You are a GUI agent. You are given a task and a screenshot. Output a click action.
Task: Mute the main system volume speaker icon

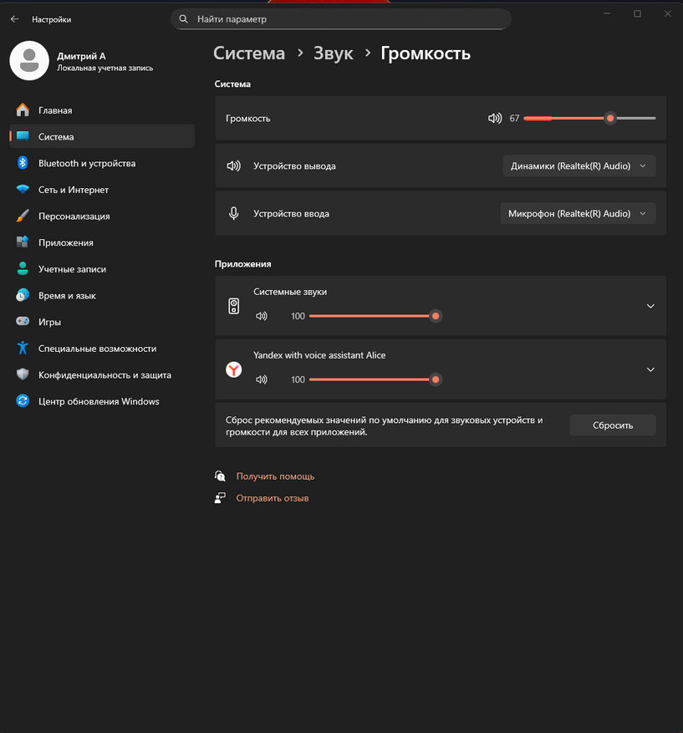pyautogui.click(x=495, y=119)
